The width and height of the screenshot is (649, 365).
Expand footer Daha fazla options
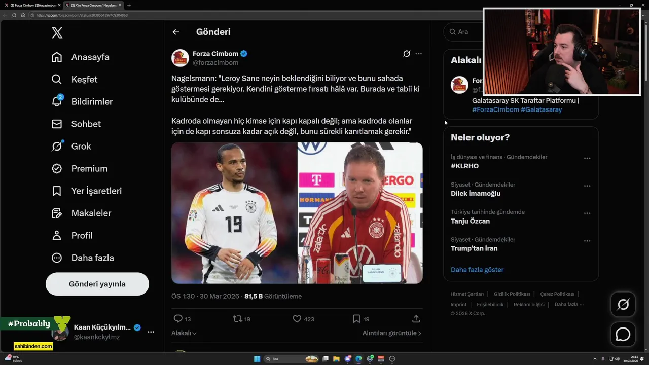[569, 305]
